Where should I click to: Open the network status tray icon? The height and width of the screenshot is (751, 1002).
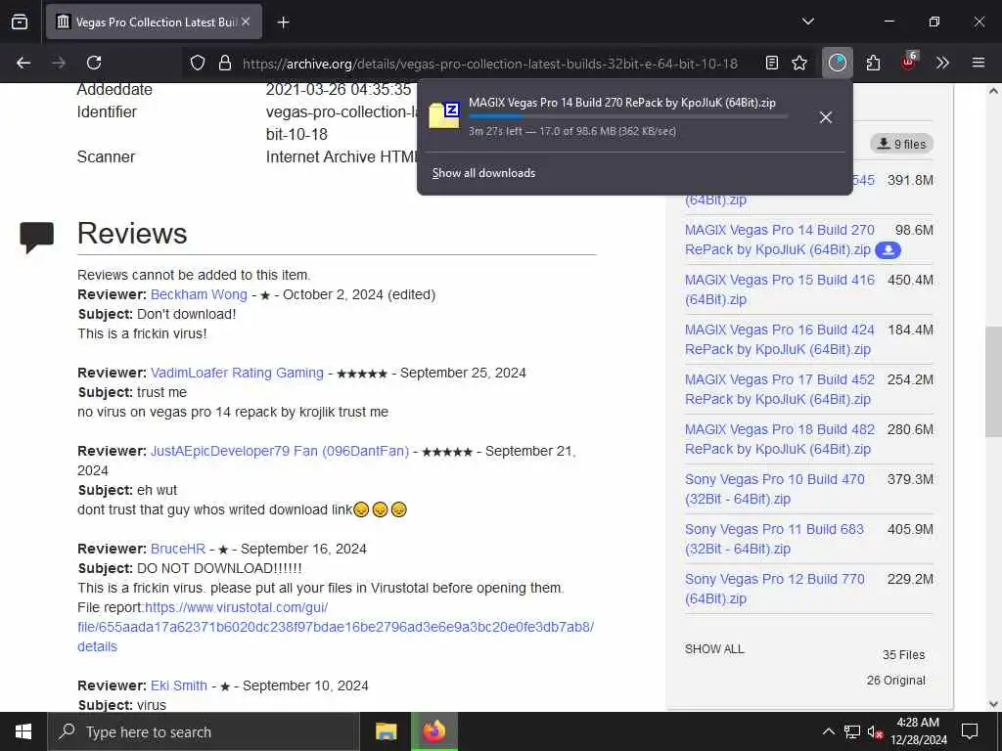(852, 731)
